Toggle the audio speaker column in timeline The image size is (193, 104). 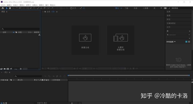(x=3, y=80)
